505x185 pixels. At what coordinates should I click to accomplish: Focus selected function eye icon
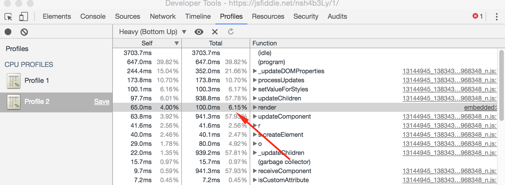tap(199, 32)
